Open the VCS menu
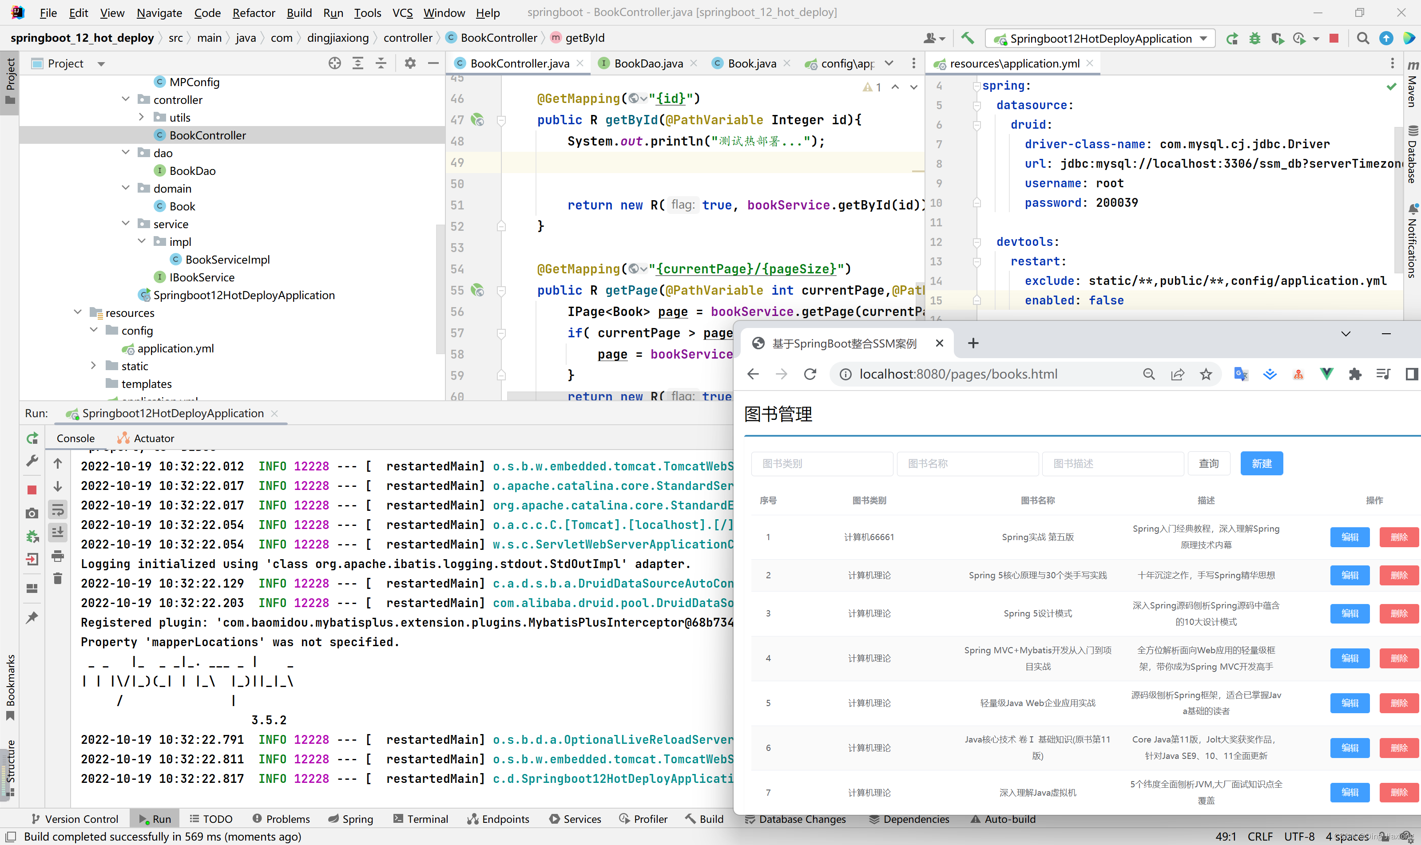 [x=402, y=12]
